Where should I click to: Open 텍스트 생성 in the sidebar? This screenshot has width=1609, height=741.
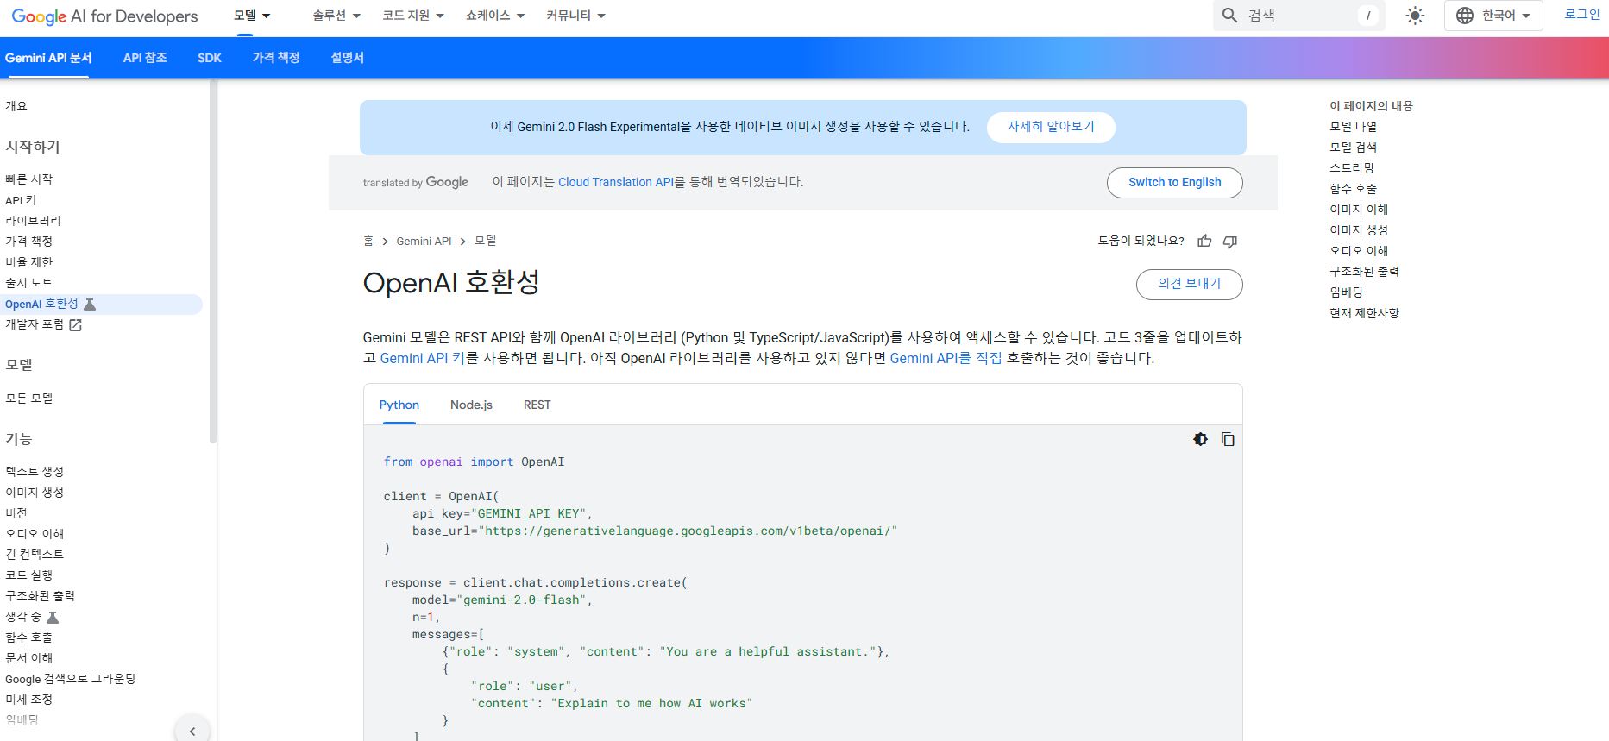click(35, 472)
